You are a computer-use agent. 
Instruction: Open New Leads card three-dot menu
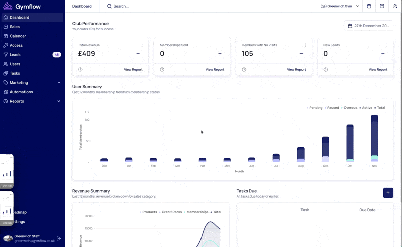(x=387, y=45)
